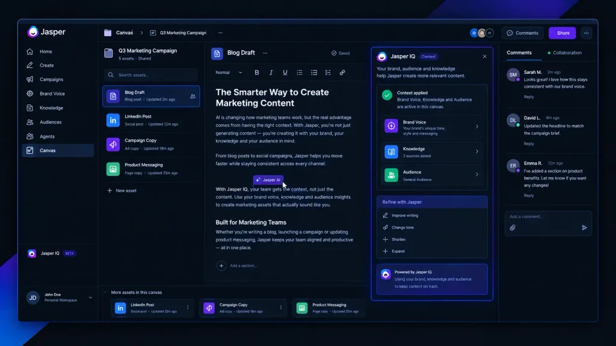Screen dimensions: 616x346
Task: Expand the Audience context item
Action: coord(432,175)
